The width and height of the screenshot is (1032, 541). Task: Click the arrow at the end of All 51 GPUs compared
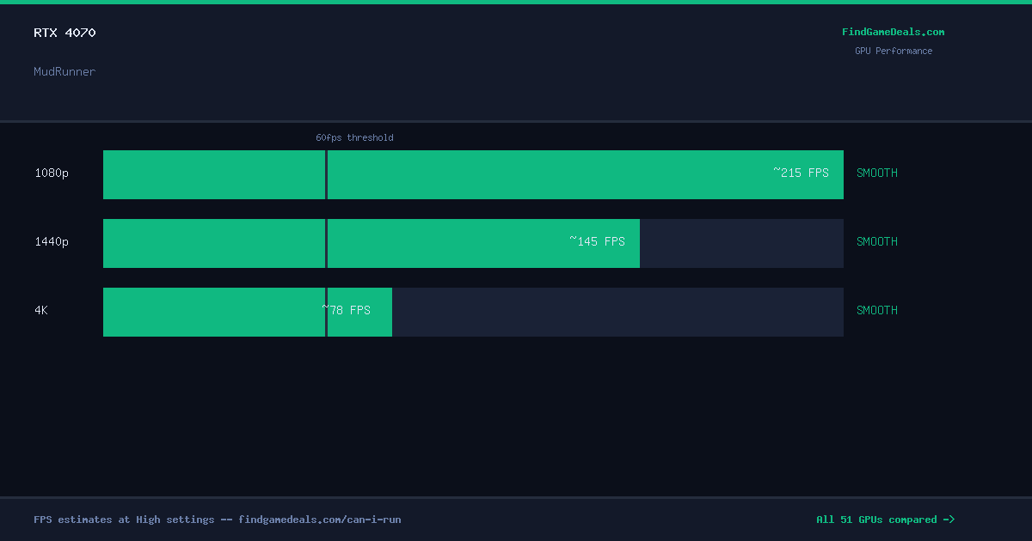point(949,520)
